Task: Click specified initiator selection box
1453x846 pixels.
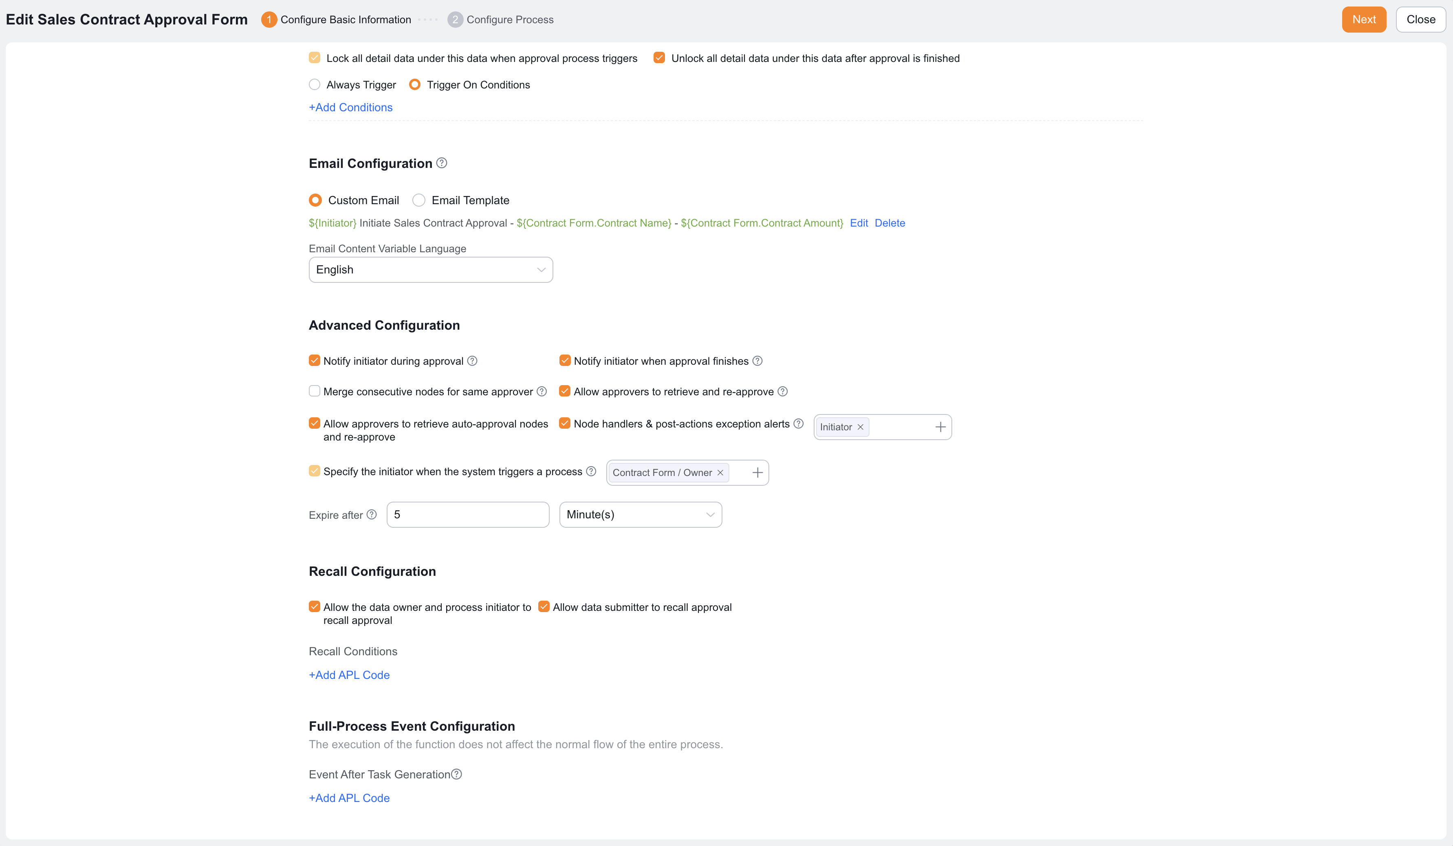Action: coord(687,473)
